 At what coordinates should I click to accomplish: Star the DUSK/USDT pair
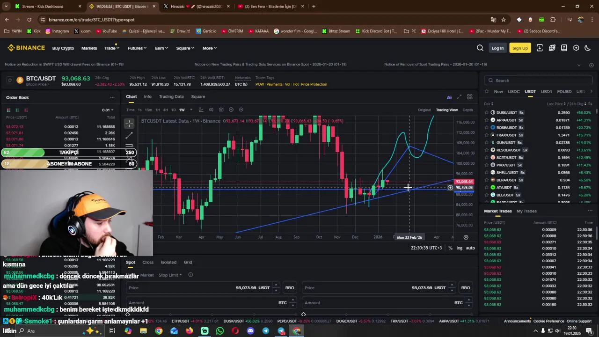click(487, 113)
